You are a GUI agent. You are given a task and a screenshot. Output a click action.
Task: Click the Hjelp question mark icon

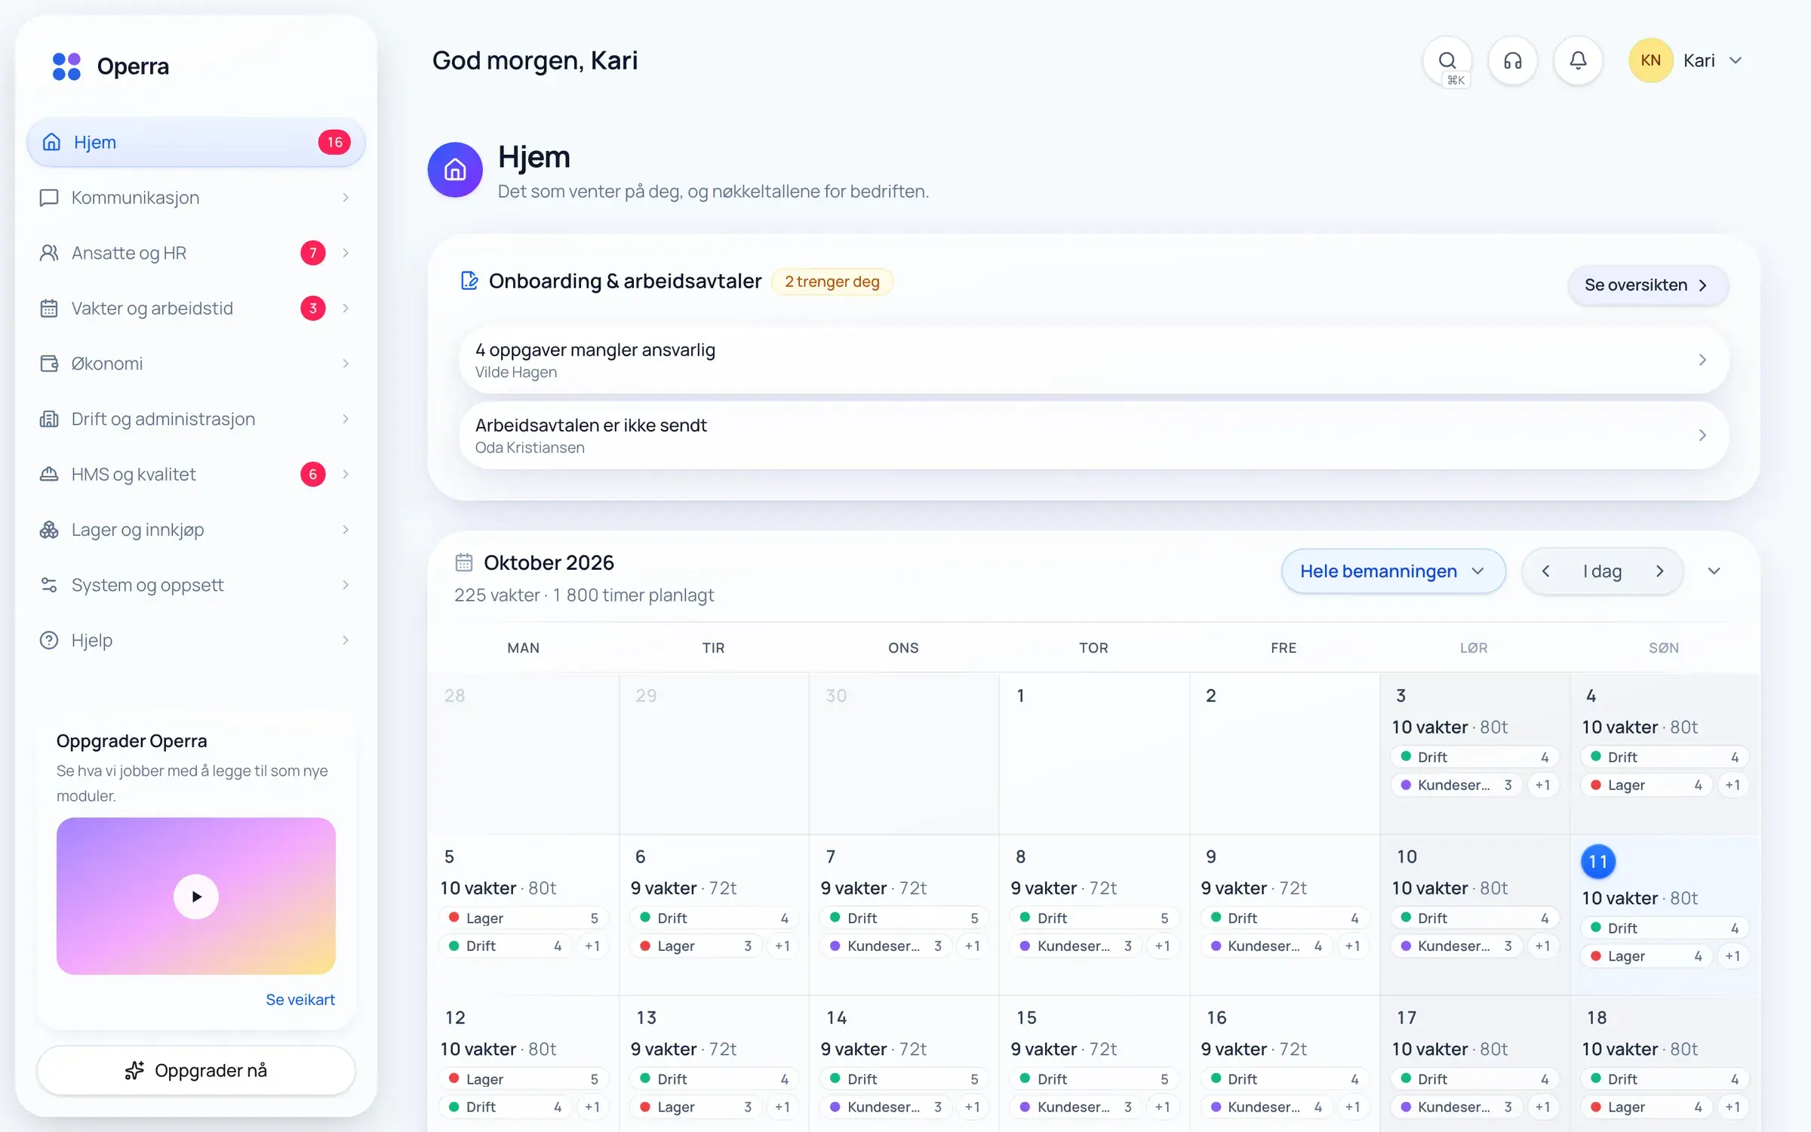tap(49, 640)
